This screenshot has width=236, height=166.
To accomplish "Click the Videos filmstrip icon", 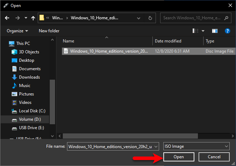I will (x=14, y=102).
